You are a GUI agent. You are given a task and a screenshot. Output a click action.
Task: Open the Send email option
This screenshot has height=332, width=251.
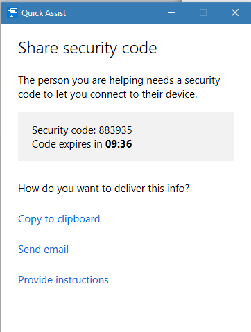pyautogui.click(x=43, y=250)
